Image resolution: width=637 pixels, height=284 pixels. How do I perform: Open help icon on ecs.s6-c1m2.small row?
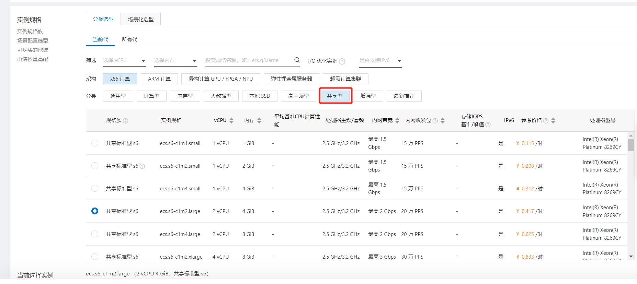[x=142, y=166]
